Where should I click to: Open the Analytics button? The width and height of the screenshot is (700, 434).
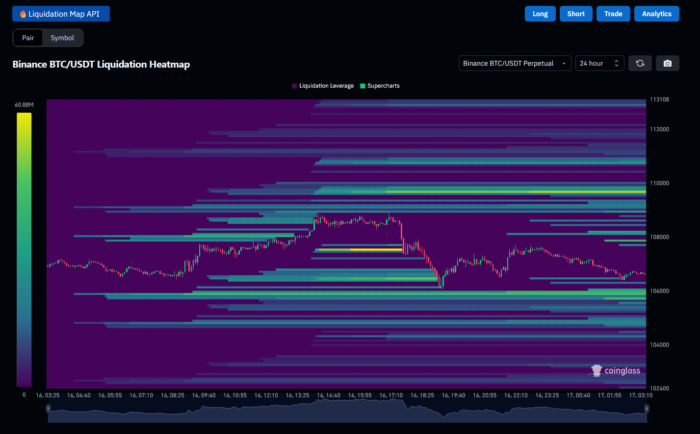point(657,14)
